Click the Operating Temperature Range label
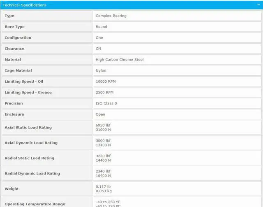Screen dimensions: 263x207 [x=35, y=204]
